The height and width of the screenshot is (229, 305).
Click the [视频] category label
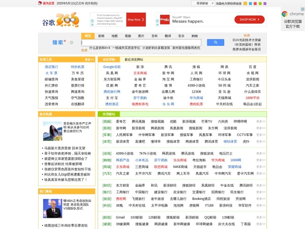click(x=107, y=122)
